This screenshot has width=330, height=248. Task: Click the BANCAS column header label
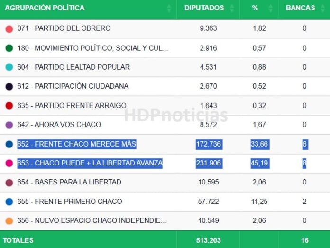tap(300, 8)
